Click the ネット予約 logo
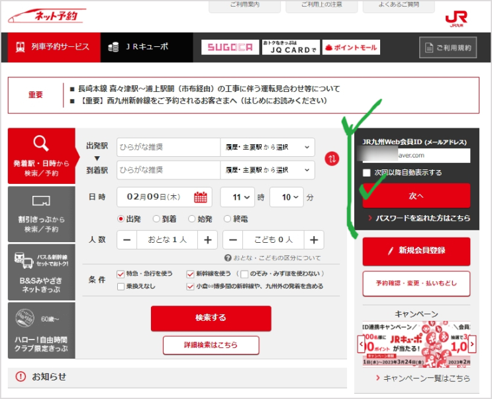Image resolution: width=492 pixels, height=399 pixels. 47,16
